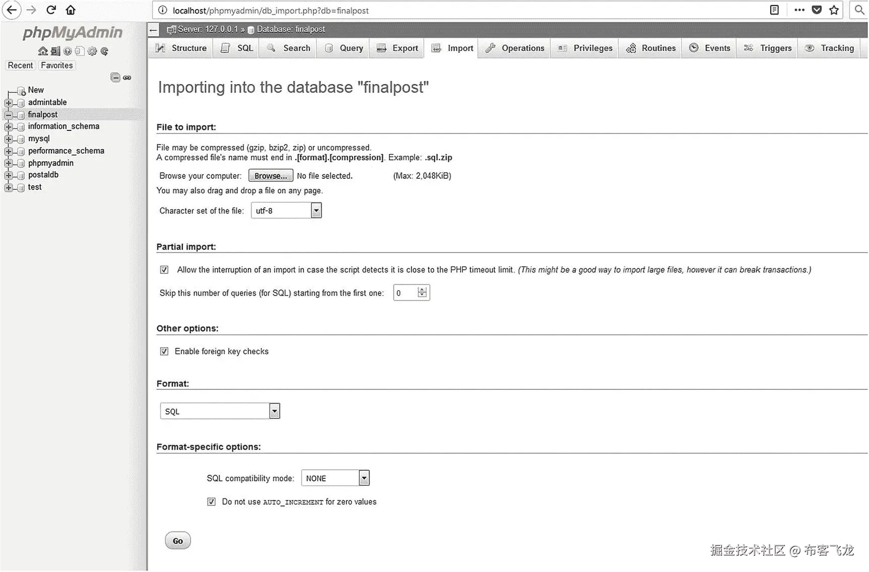Toggle link with main panel icon
Viewport: 869px width, 572px height.
tap(127, 78)
